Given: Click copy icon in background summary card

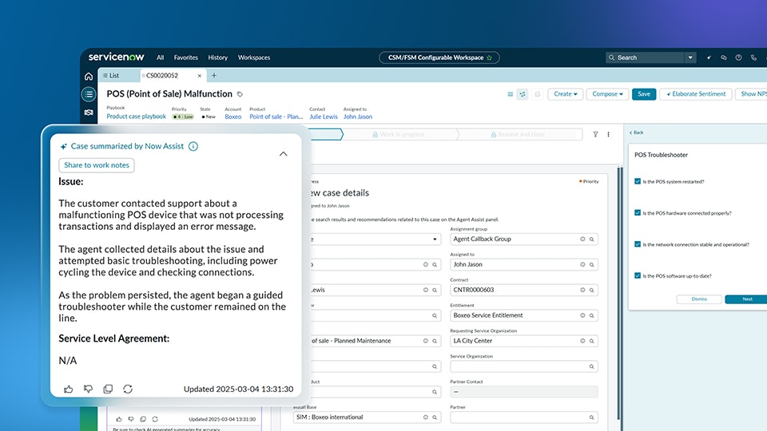Looking at the screenshot, I should pyautogui.click(x=143, y=419).
